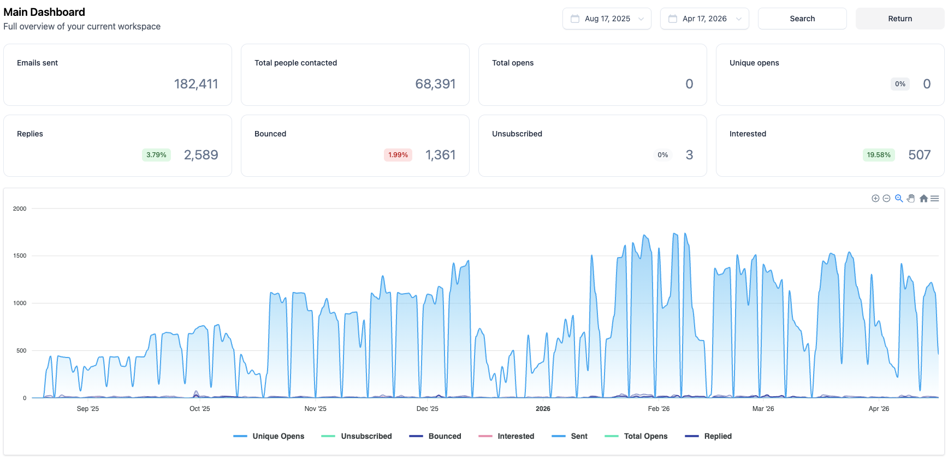Click the 182,411 emails sent value

[196, 84]
